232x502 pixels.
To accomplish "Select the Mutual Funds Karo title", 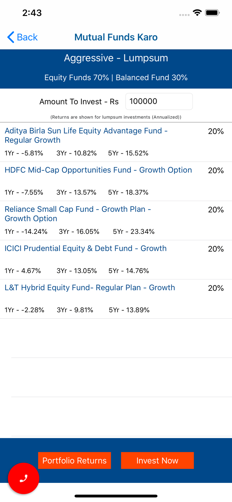I will point(116,37).
